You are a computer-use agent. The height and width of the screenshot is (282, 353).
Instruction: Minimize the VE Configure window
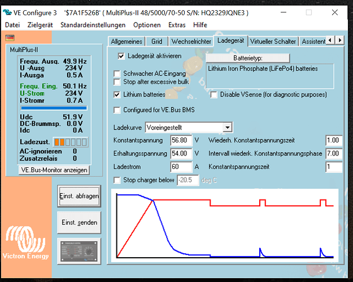(284, 12)
